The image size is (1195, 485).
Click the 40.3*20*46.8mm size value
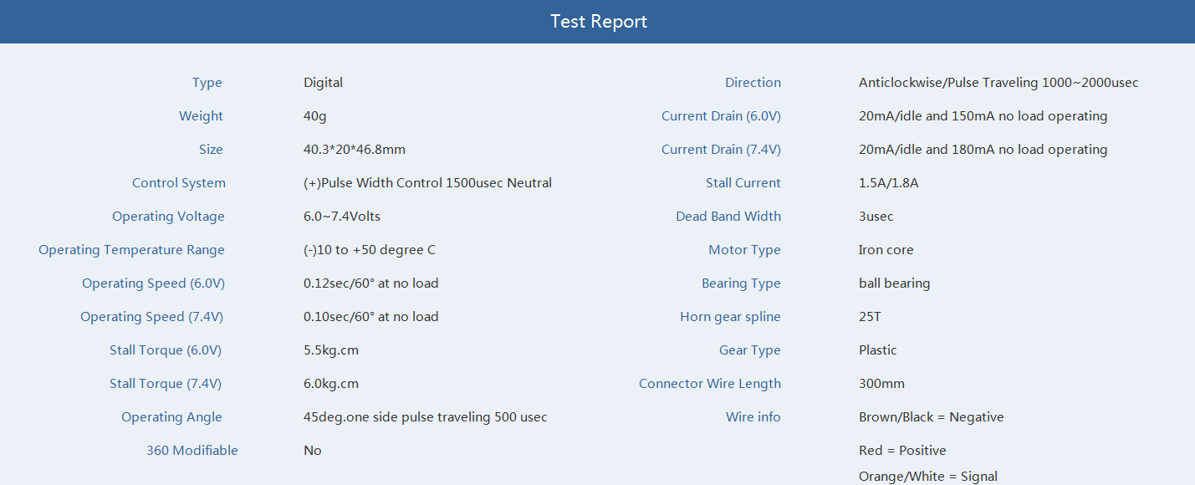[x=355, y=150]
